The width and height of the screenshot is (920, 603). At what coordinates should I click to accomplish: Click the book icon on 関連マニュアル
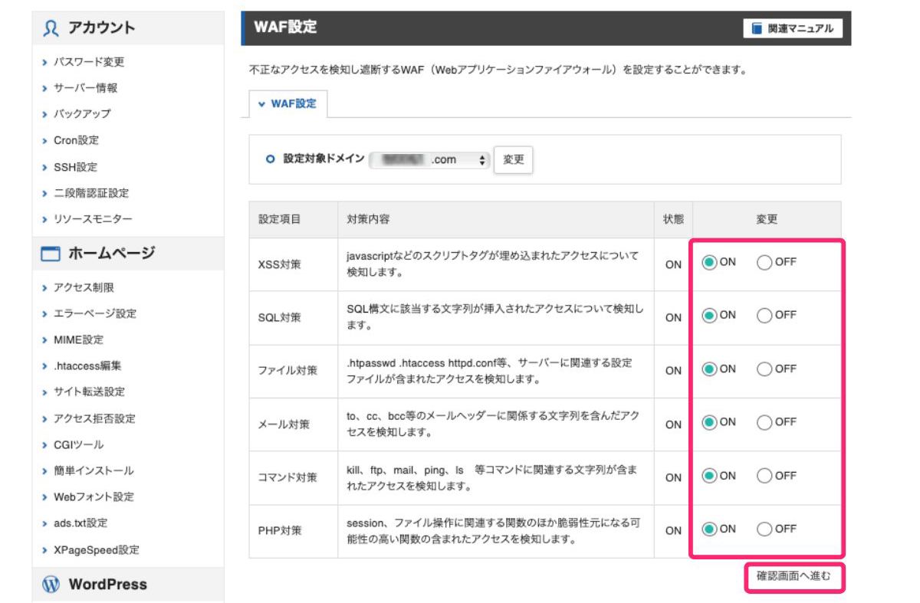pos(757,28)
